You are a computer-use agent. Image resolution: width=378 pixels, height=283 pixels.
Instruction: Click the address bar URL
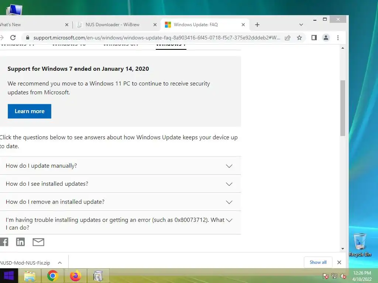tap(157, 38)
